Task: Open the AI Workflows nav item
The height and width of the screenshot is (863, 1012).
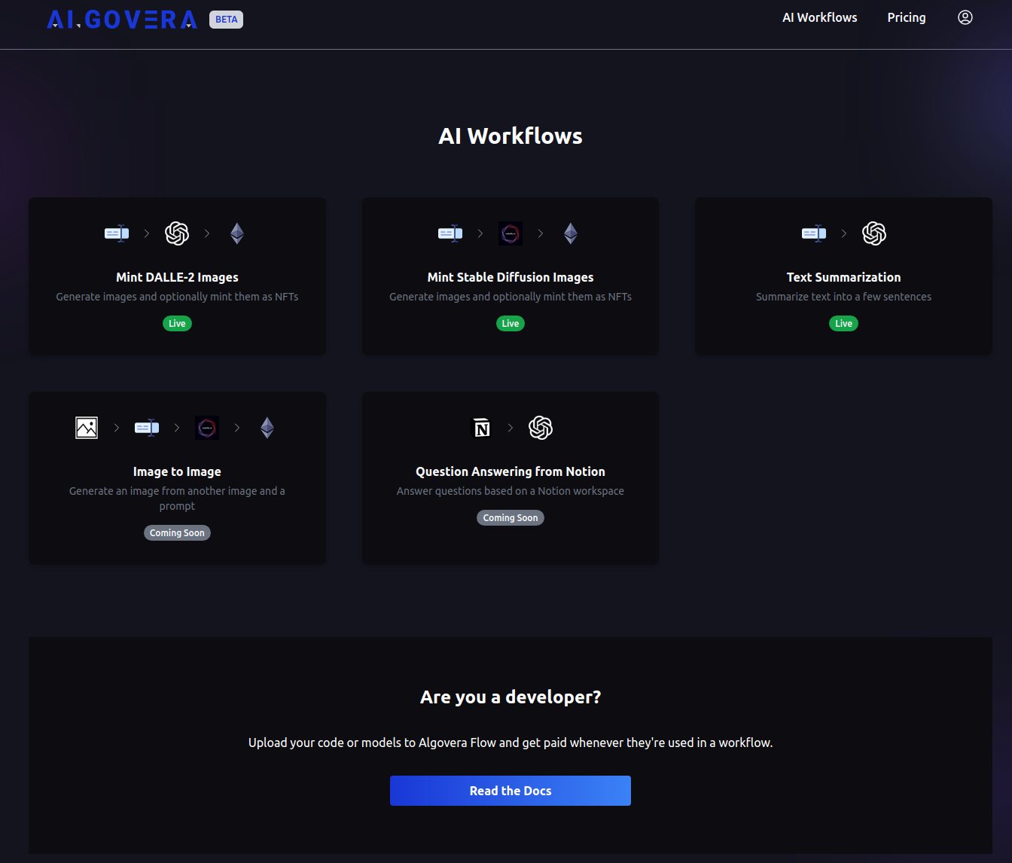Action: coord(819,17)
